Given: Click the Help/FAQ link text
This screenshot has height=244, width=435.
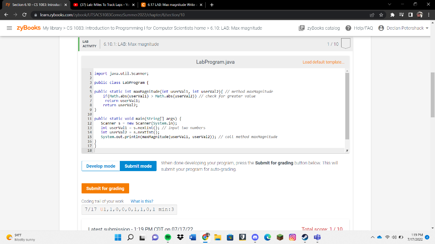Looking at the screenshot, I should pyautogui.click(x=363, y=28).
